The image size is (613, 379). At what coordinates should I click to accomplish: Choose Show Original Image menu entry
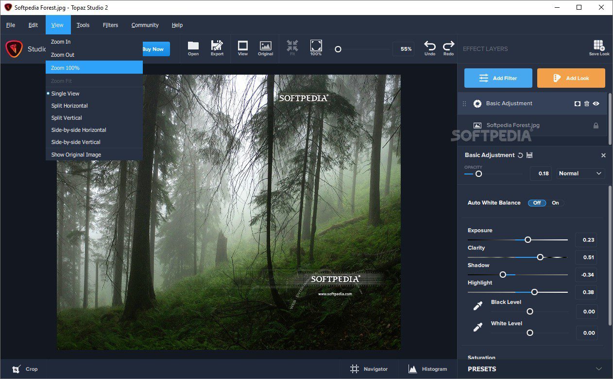coord(94,155)
